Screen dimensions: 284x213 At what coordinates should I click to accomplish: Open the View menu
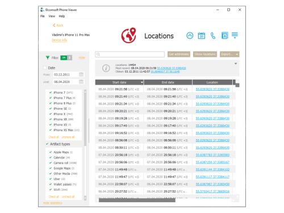point(52,16)
